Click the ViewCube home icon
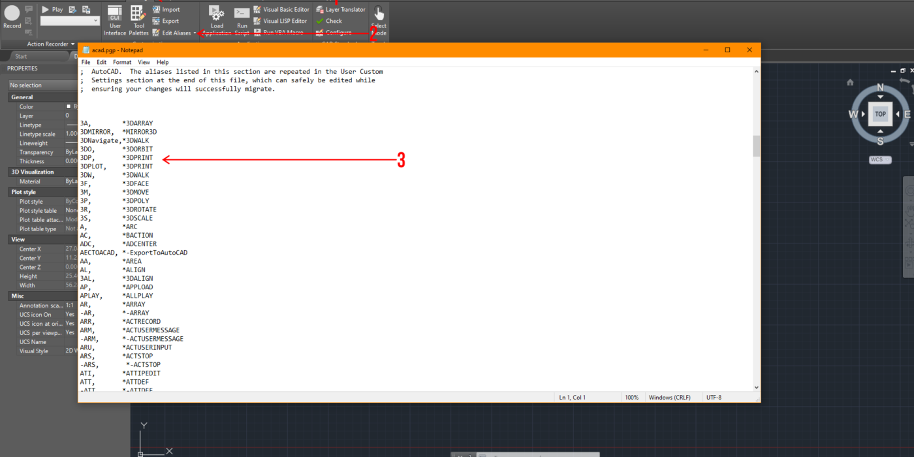Image resolution: width=914 pixels, height=457 pixels. (x=850, y=82)
